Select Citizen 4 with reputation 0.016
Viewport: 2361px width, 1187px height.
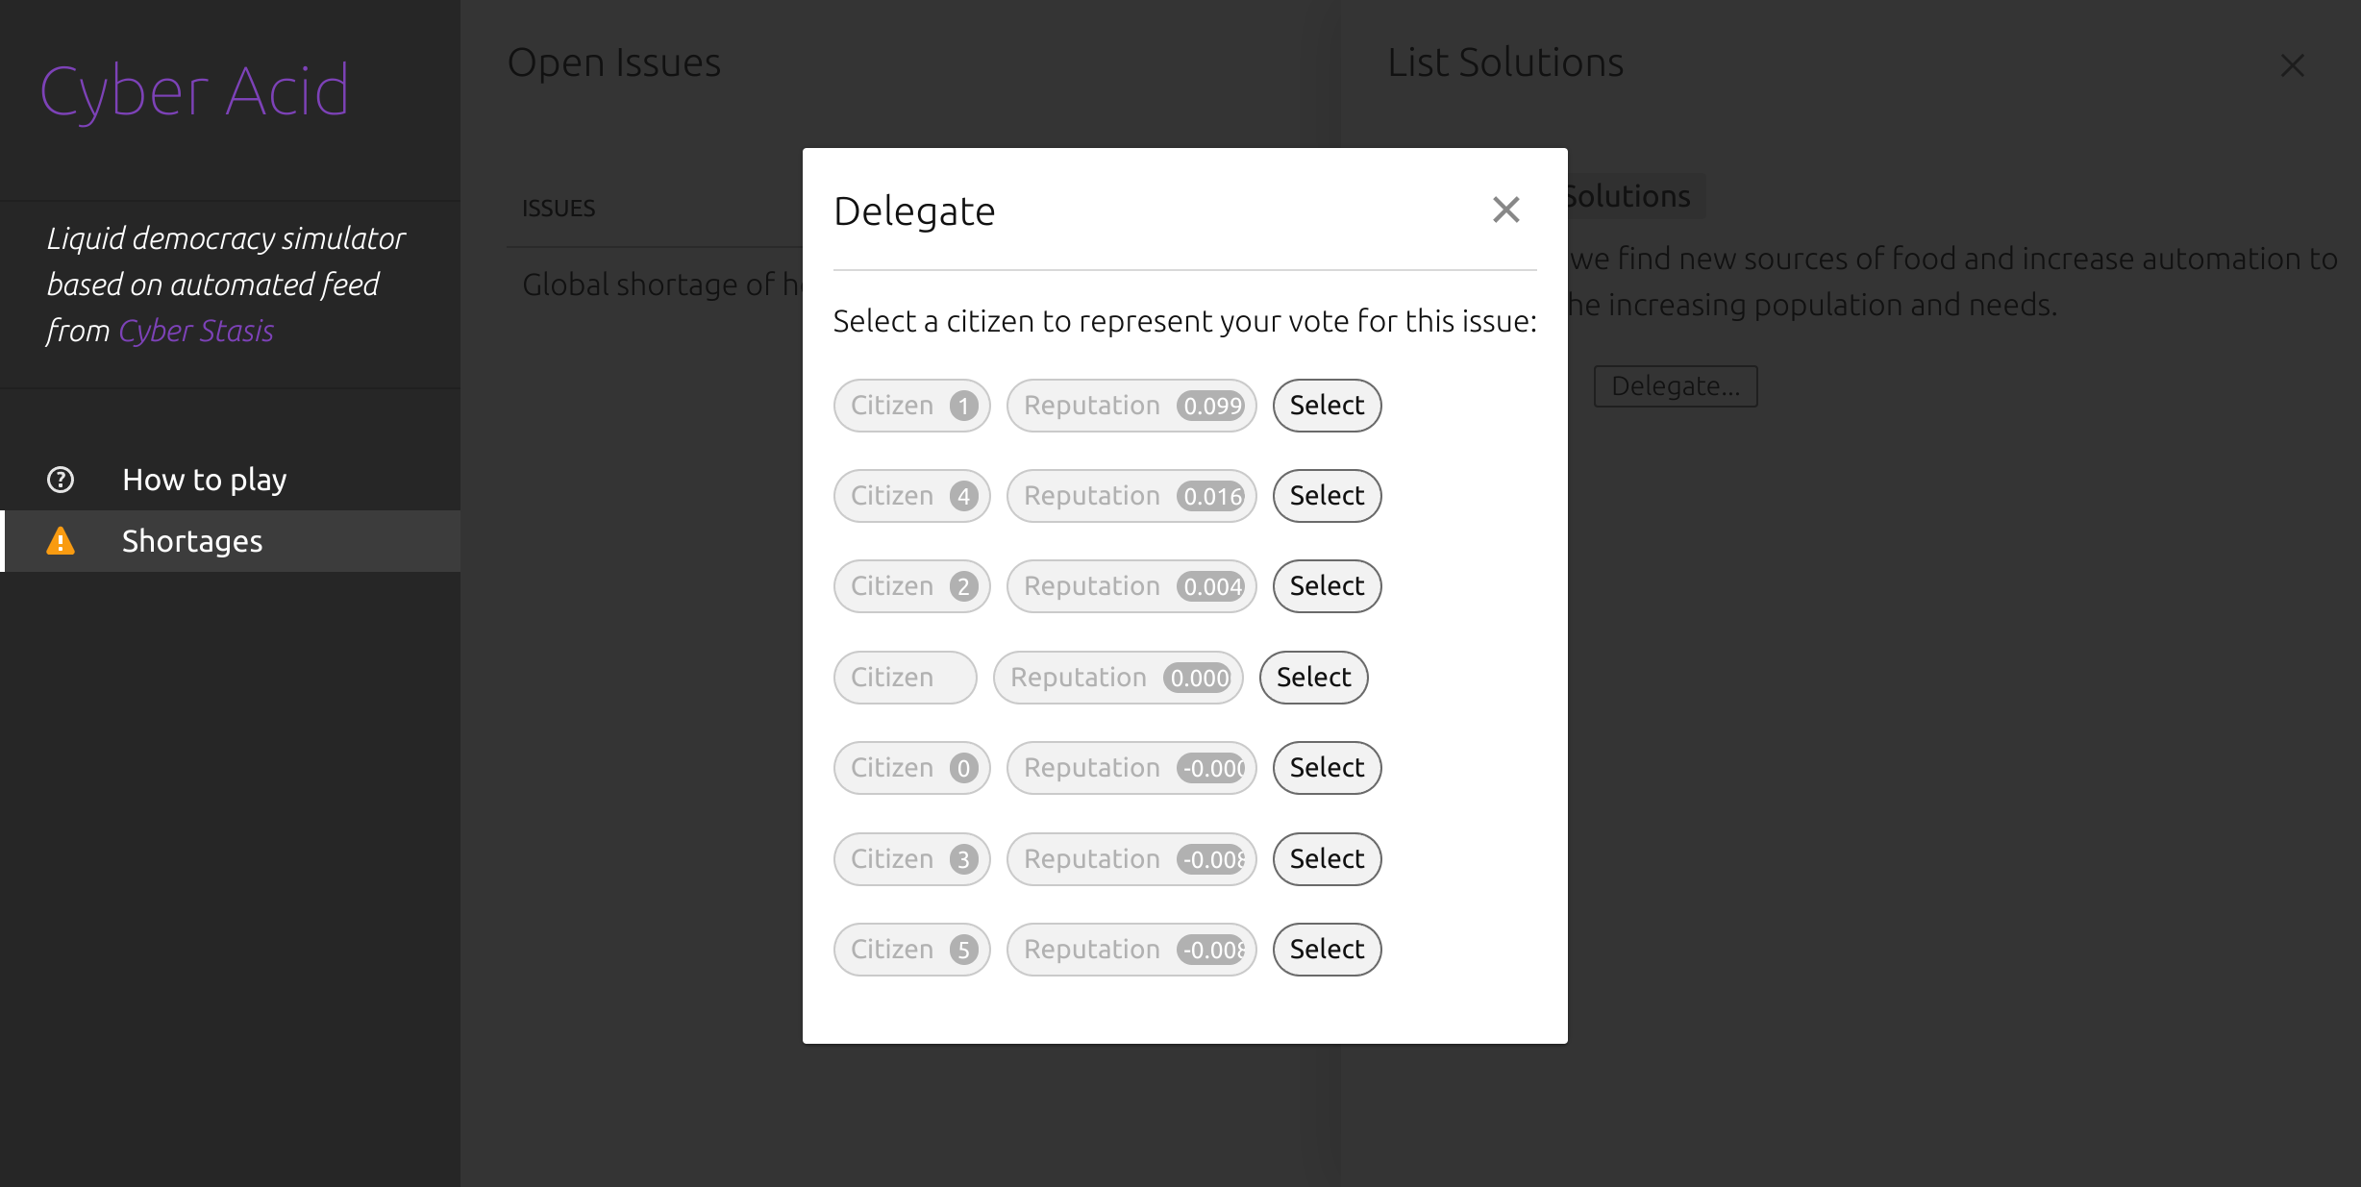coord(1326,495)
